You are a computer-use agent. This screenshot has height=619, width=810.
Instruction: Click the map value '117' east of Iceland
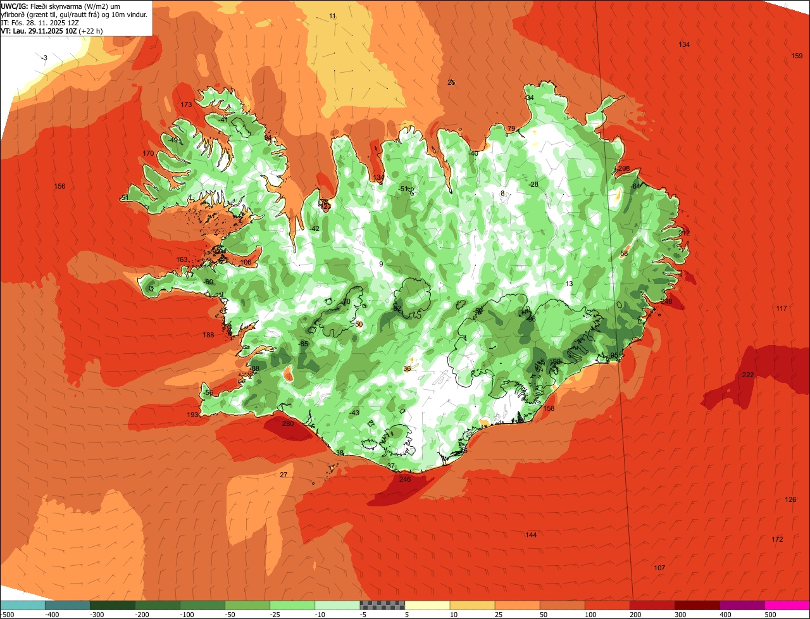[x=782, y=308]
